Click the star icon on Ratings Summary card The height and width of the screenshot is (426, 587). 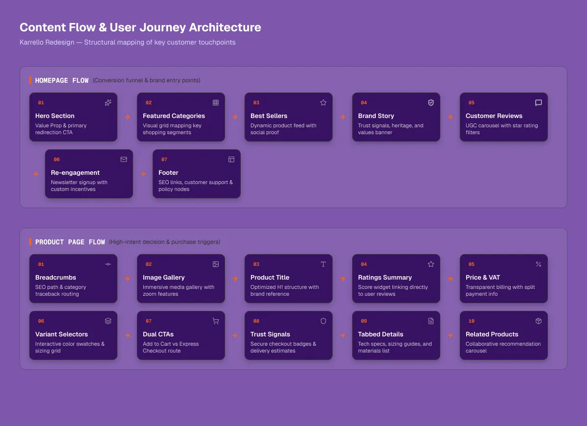431,264
